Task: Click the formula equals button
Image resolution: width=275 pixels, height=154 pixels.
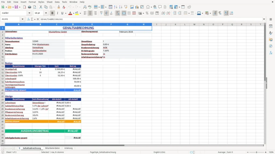Action: tap(38, 19)
